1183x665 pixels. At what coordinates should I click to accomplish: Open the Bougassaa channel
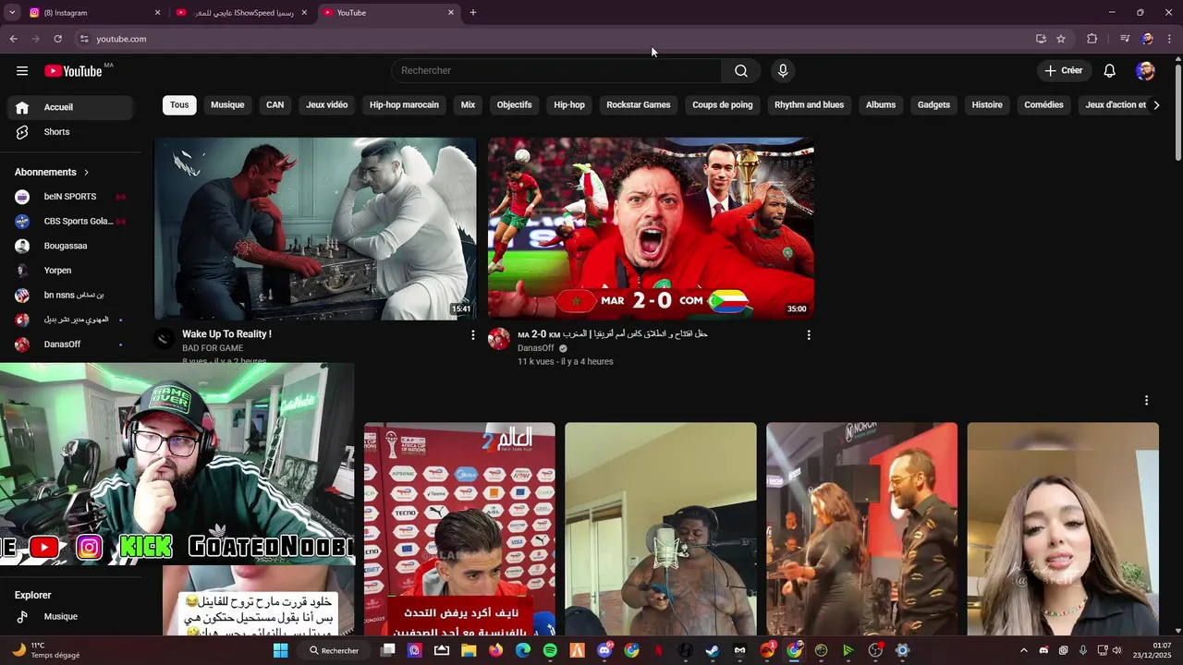click(71, 247)
